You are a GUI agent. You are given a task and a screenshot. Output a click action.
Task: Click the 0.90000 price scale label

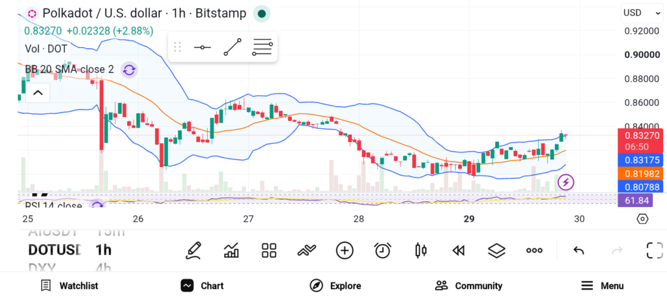tap(642, 55)
